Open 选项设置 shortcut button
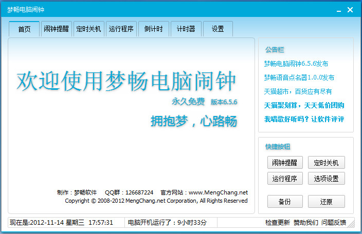The width and height of the screenshot is (362, 234). click(x=326, y=179)
